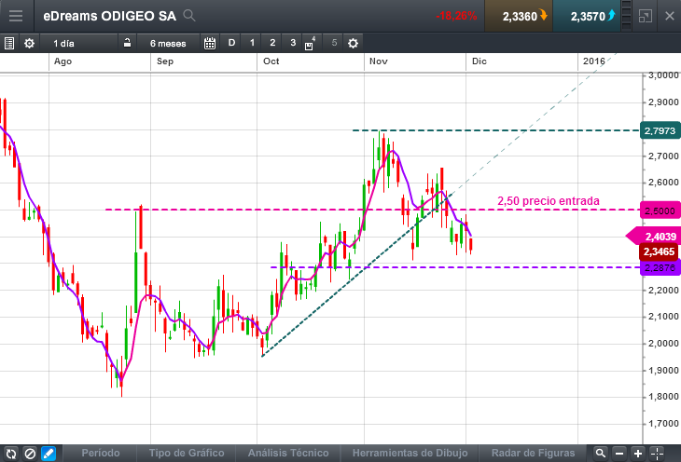Click the sell price 2,3360
This screenshot has height=462, width=681.
pyautogui.click(x=519, y=16)
